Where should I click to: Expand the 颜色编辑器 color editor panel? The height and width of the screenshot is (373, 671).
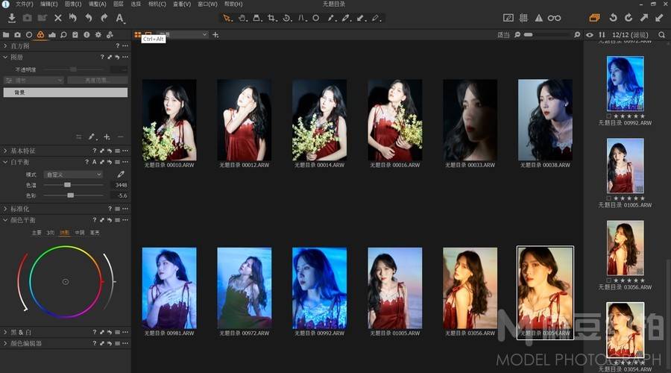pyautogui.click(x=5, y=343)
